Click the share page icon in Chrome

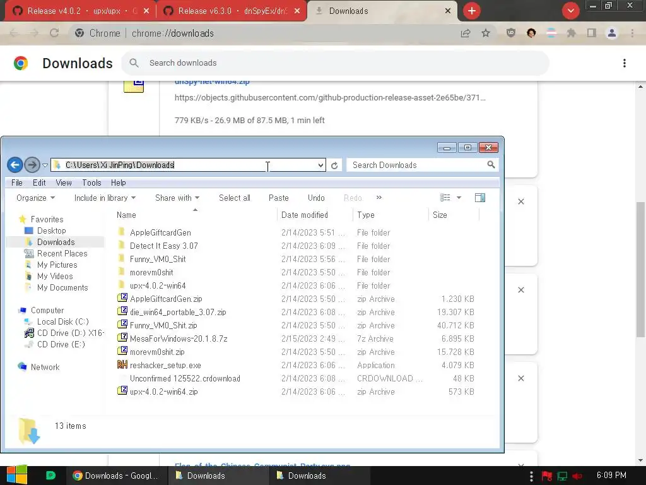pos(466,33)
